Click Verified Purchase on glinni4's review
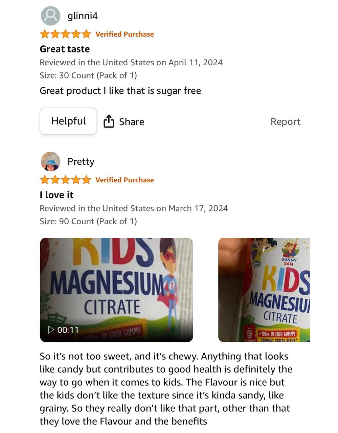Viewport: 338px width, 433px height. (x=125, y=34)
